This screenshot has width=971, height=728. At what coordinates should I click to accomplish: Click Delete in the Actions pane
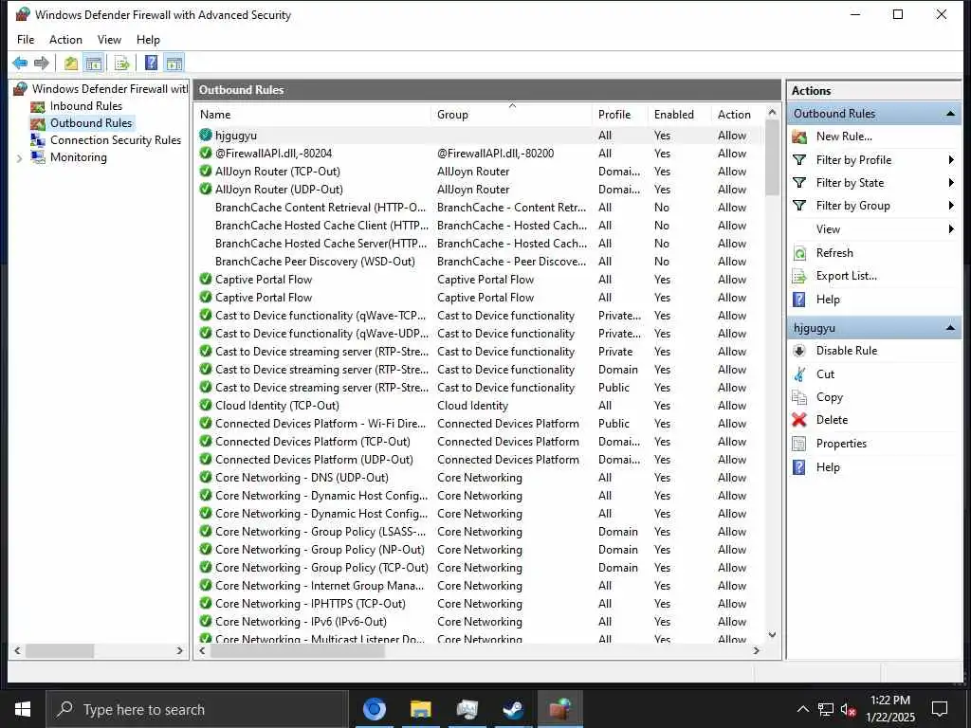tap(832, 420)
